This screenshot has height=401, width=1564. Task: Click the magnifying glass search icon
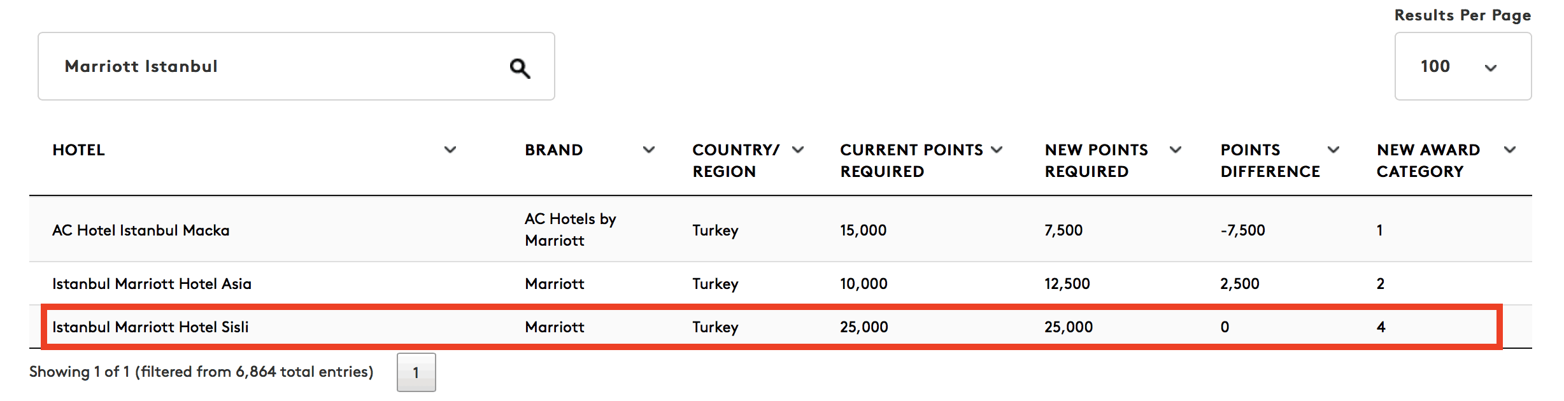[520, 67]
